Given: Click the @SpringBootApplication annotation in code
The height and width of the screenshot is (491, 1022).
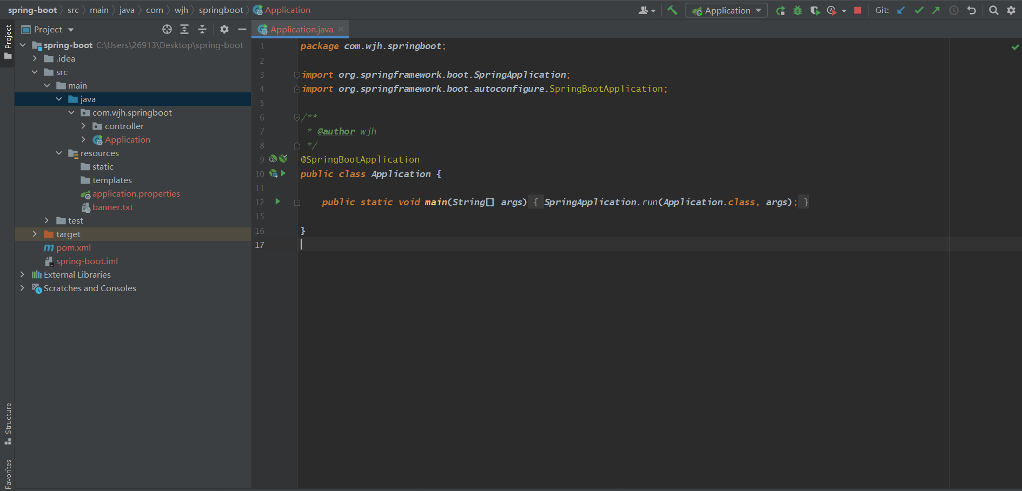Looking at the screenshot, I should 360,159.
